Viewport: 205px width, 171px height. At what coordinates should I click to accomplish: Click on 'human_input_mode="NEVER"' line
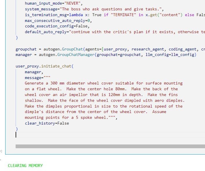point(54,3)
